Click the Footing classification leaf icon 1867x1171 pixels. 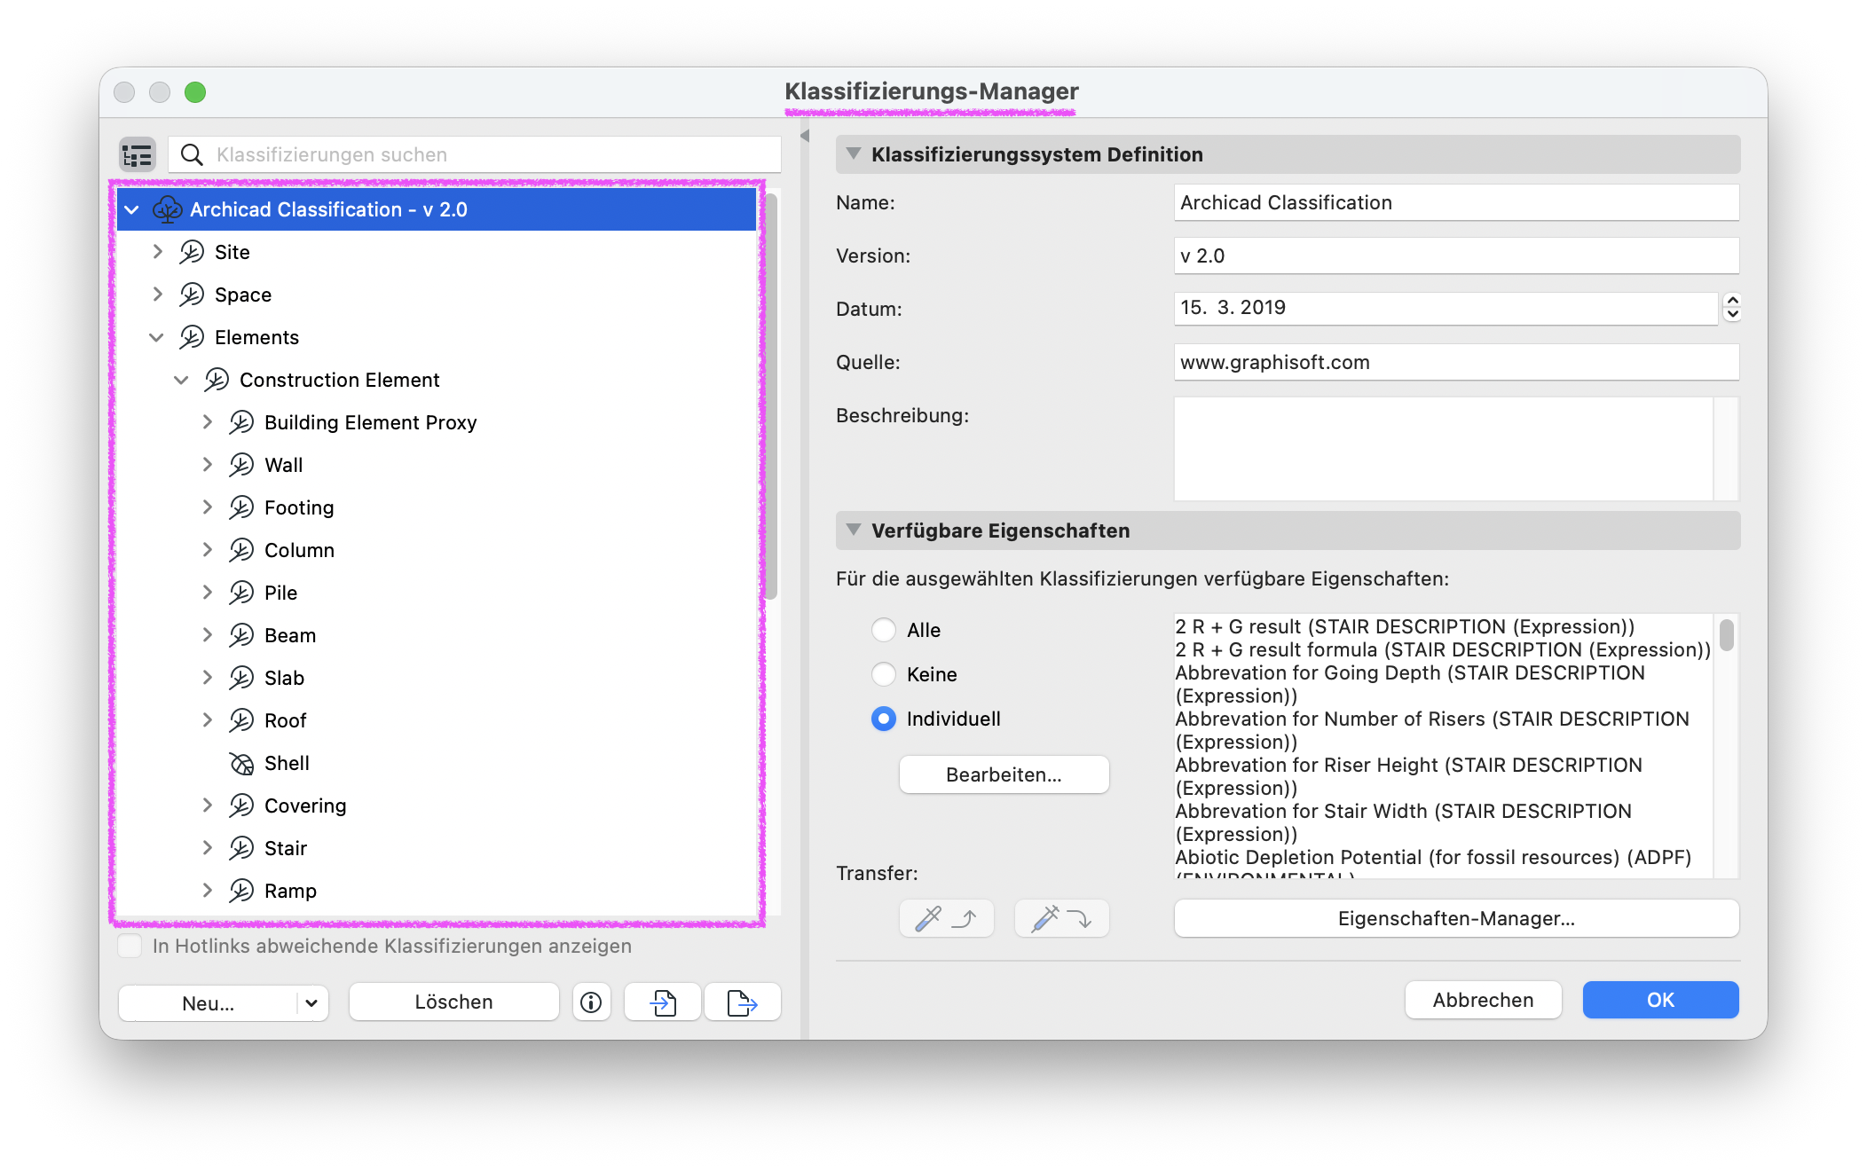coord(241,507)
